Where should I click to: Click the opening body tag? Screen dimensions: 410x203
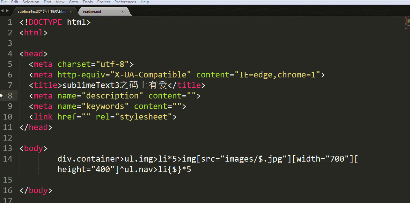click(x=33, y=148)
